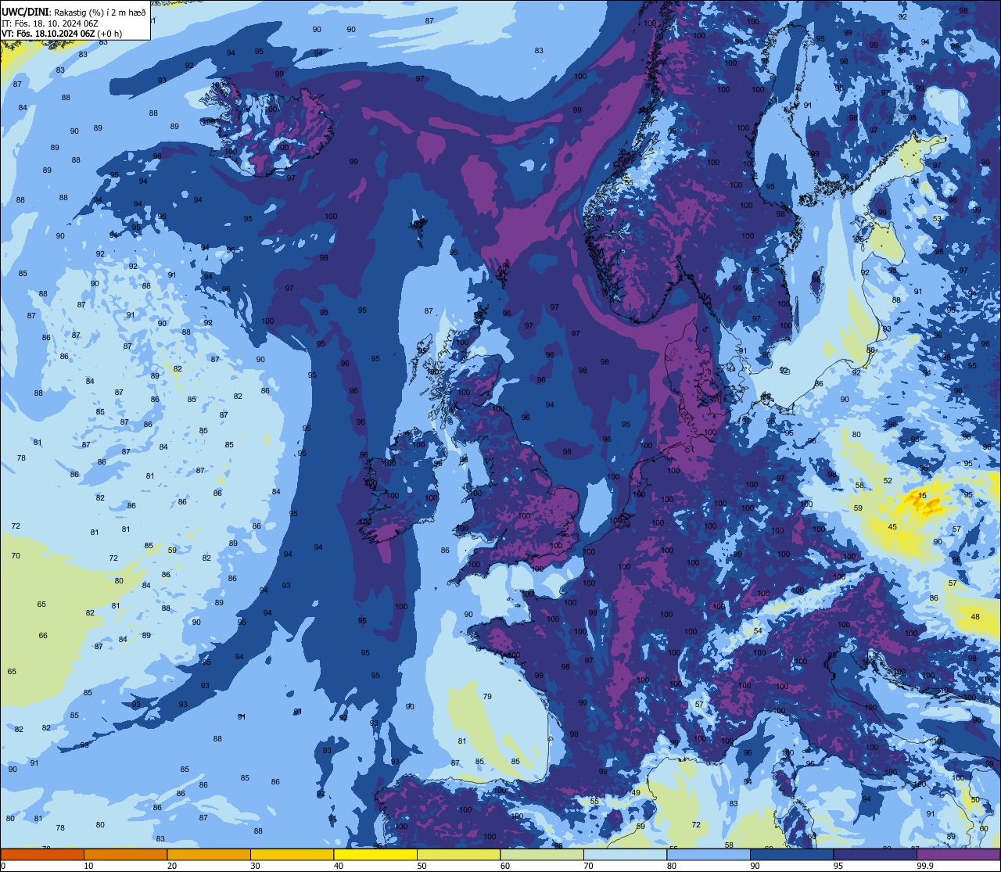Click the 95–99.9 navy legend segment
1001x872 pixels.
point(875,854)
